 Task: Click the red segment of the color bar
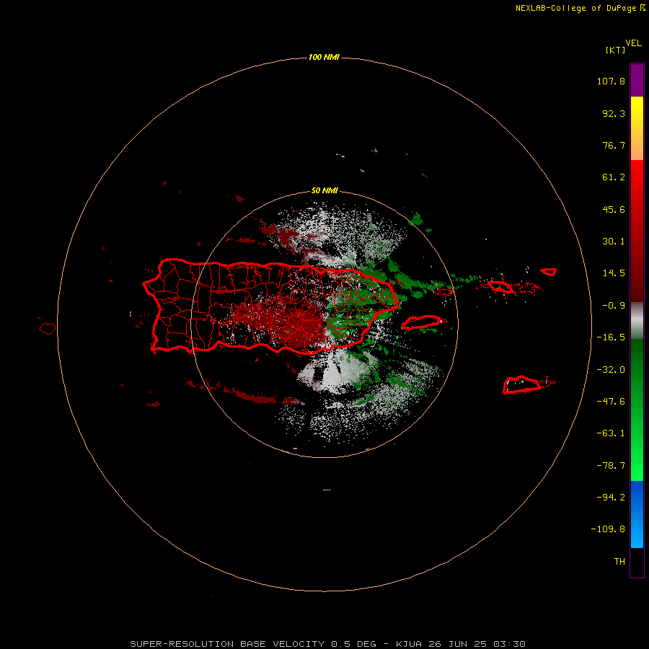pyautogui.click(x=637, y=231)
